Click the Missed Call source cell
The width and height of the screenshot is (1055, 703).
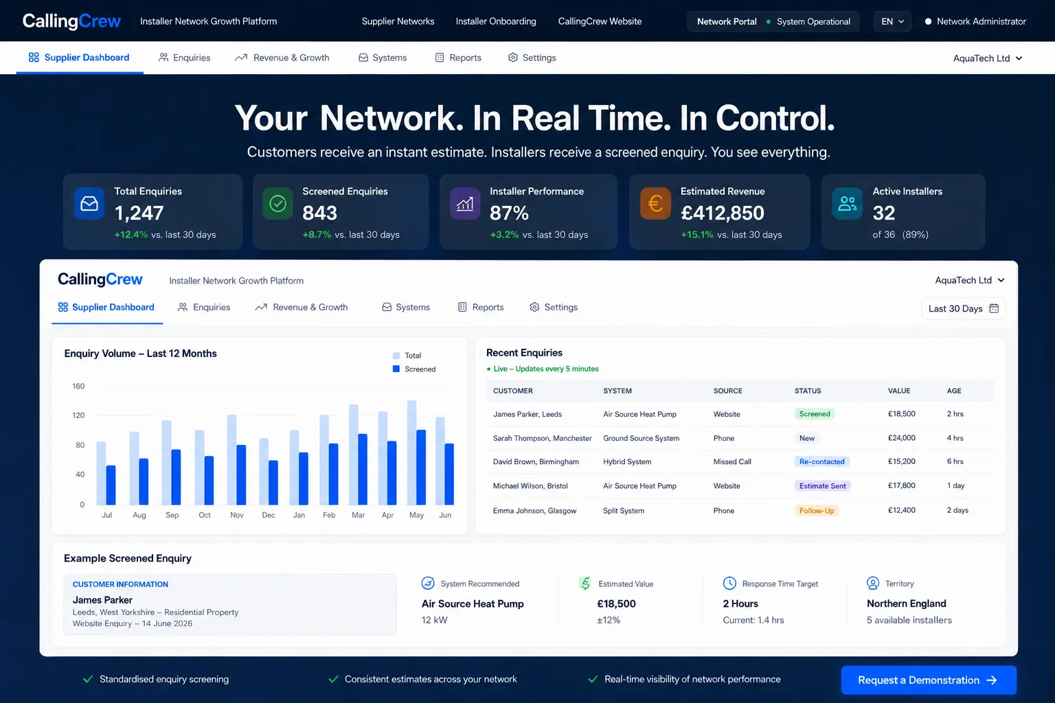(x=732, y=462)
